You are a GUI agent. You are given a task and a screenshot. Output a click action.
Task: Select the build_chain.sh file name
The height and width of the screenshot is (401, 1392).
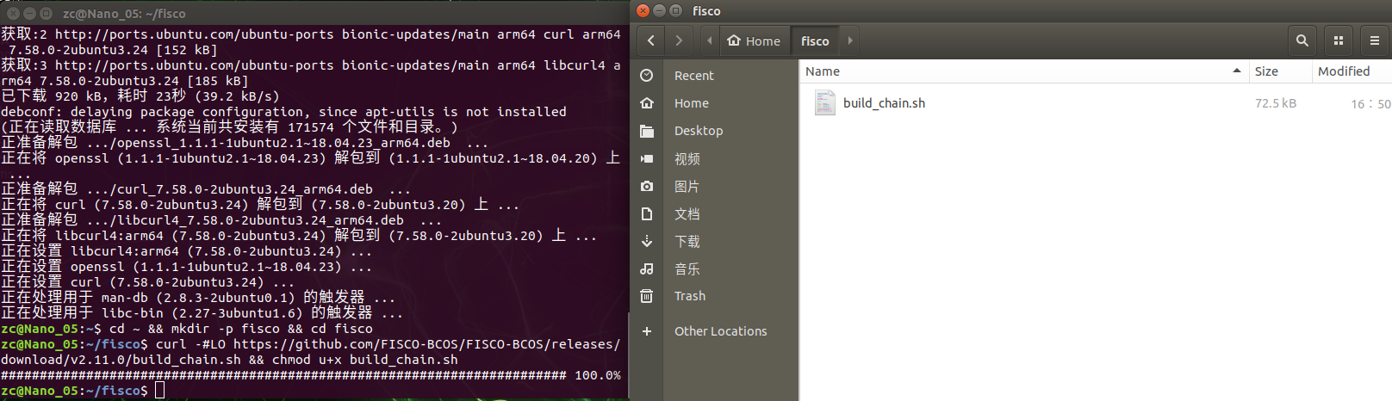pyautogui.click(x=884, y=103)
